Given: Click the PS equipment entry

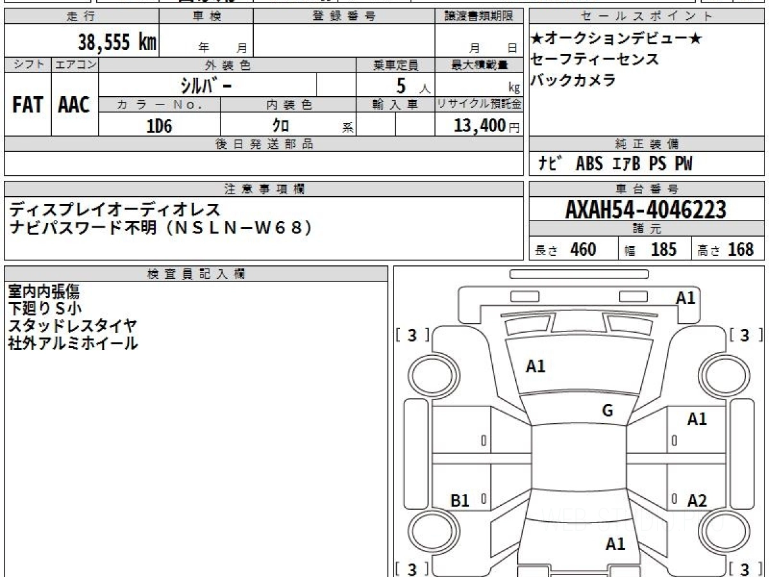Looking at the screenshot, I should pyautogui.click(x=657, y=163).
